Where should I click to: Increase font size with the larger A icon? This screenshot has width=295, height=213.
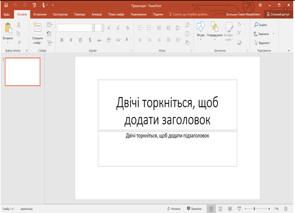point(109,28)
